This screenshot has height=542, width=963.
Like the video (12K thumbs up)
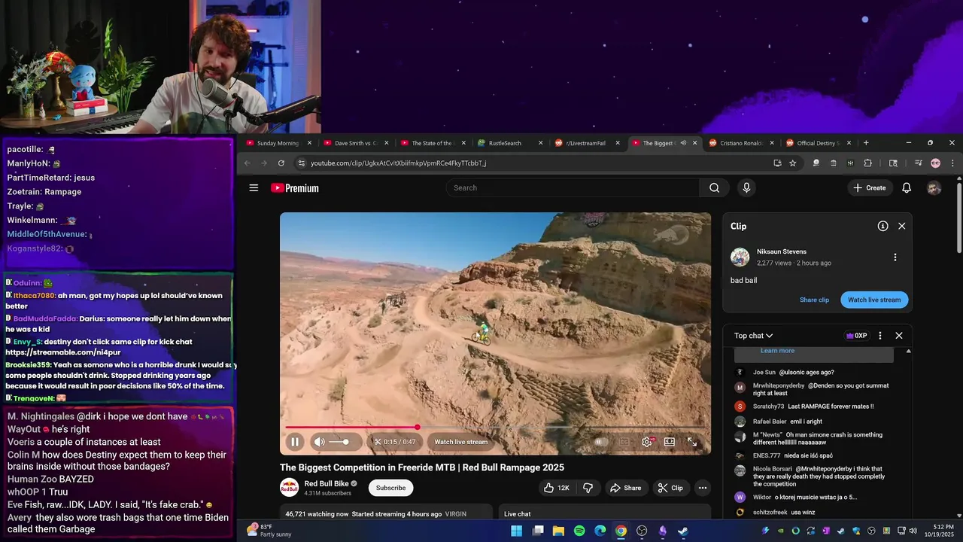pyautogui.click(x=556, y=488)
